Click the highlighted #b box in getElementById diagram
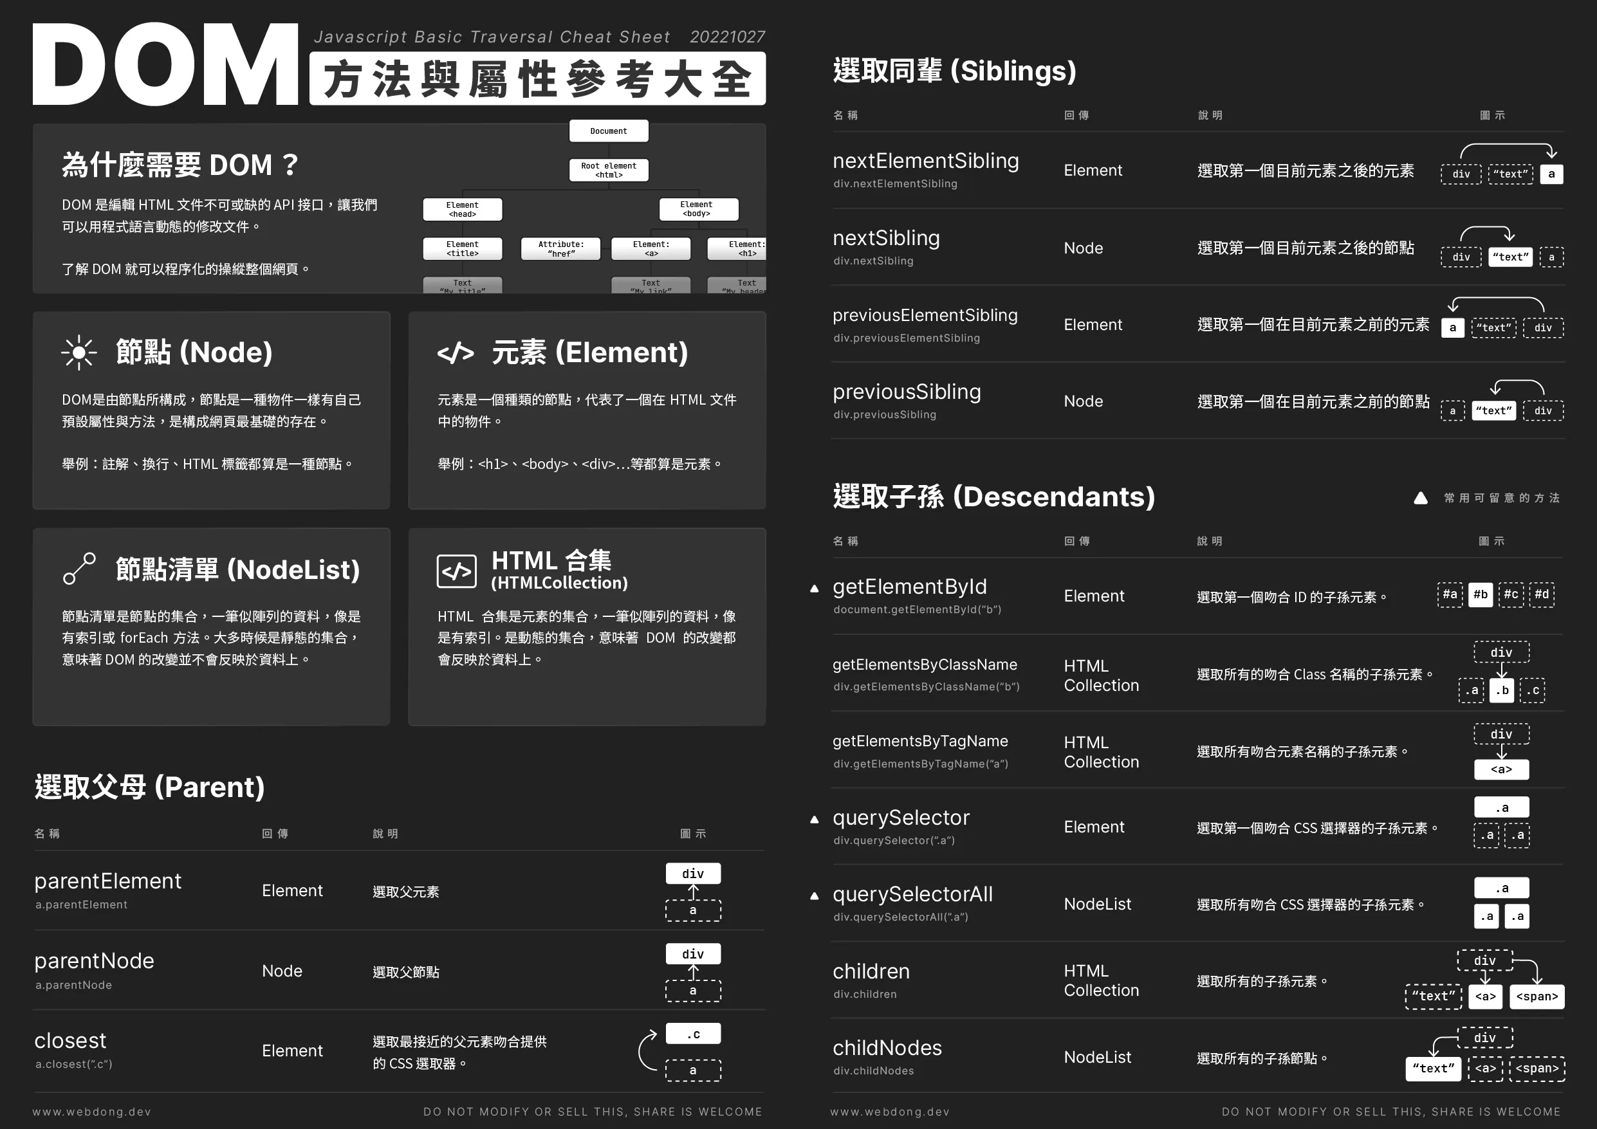The width and height of the screenshot is (1597, 1129). [x=1480, y=595]
